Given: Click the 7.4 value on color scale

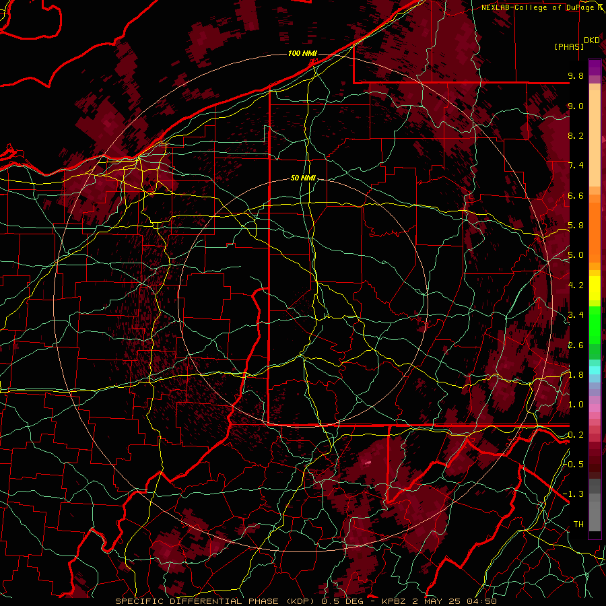Looking at the screenshot, I should click(x=576, y=166).
